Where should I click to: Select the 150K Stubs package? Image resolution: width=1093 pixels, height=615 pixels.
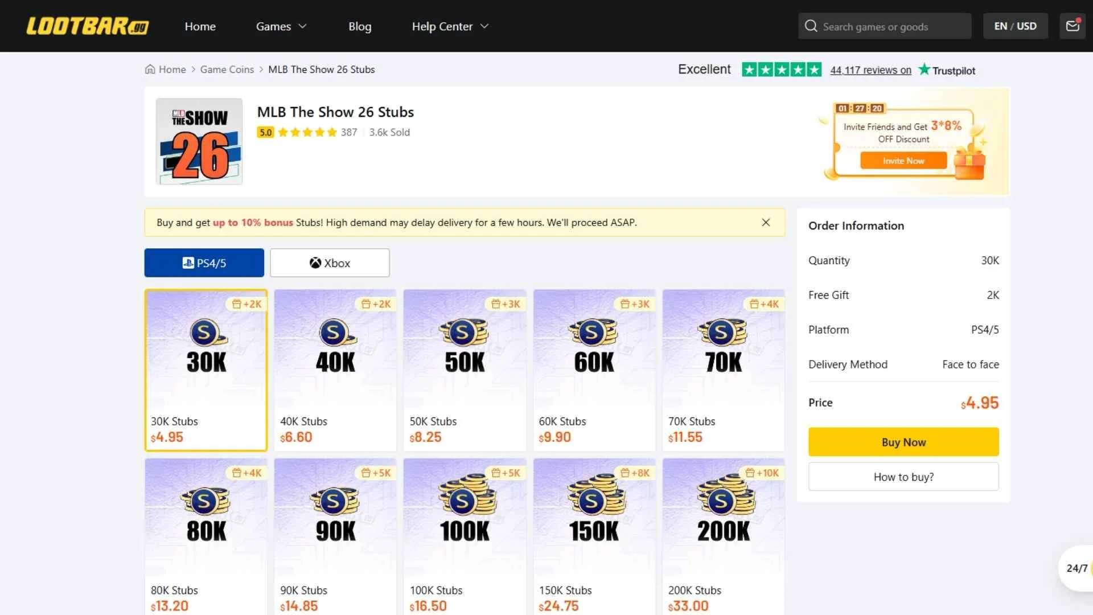coord(594,536)
